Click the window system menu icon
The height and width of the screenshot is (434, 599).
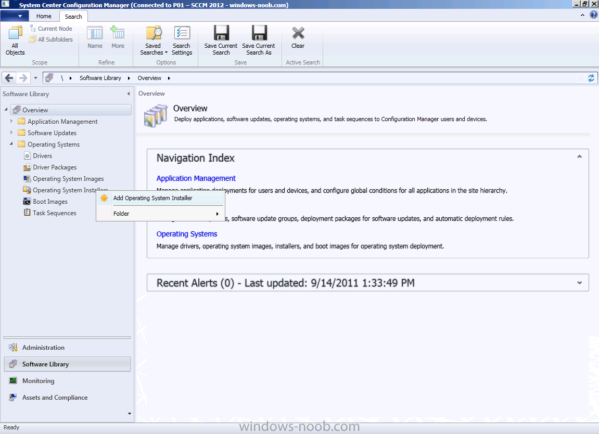(6, 4)
